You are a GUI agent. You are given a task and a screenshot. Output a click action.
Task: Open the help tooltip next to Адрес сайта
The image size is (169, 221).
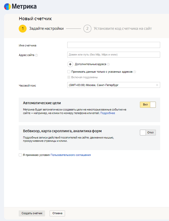pyautogui.click(x=36, y=55)
